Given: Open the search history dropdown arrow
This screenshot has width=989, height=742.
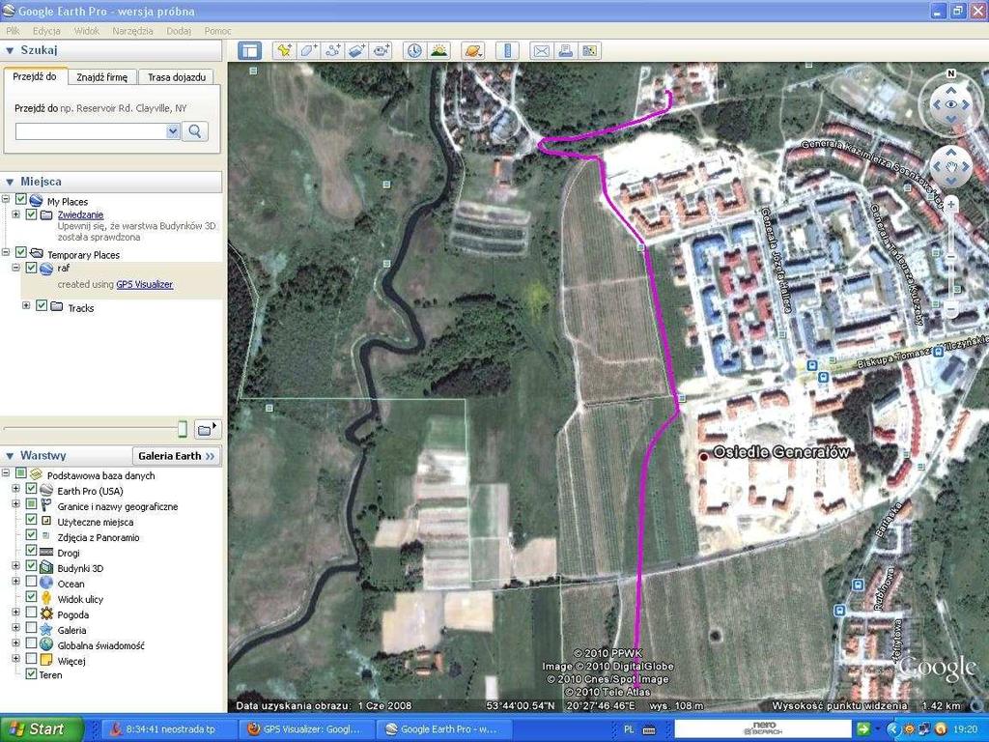Looking at the screenshot, I should (173, 131).
